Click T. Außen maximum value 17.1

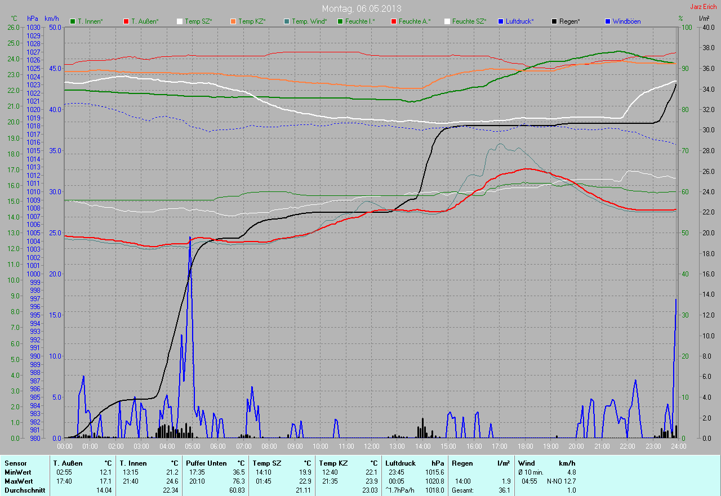(x=106, y=481)
